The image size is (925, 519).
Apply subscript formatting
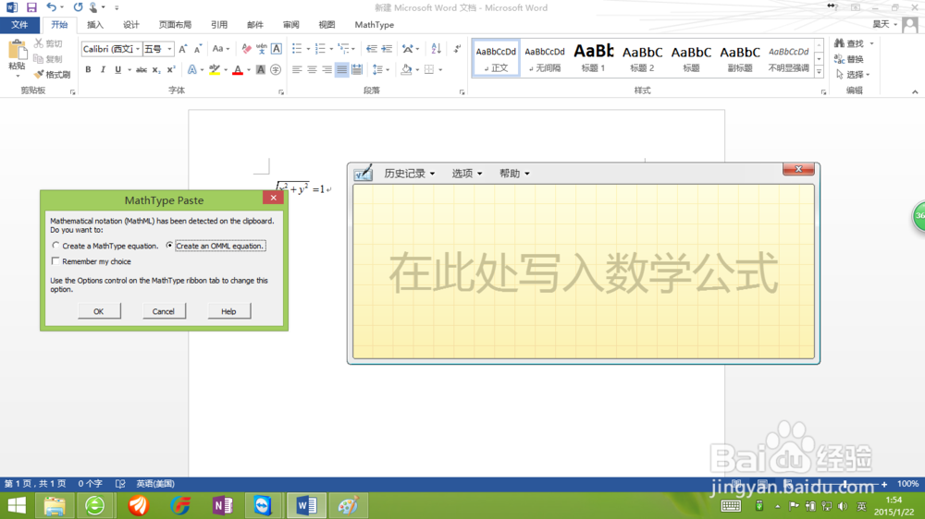155,69
